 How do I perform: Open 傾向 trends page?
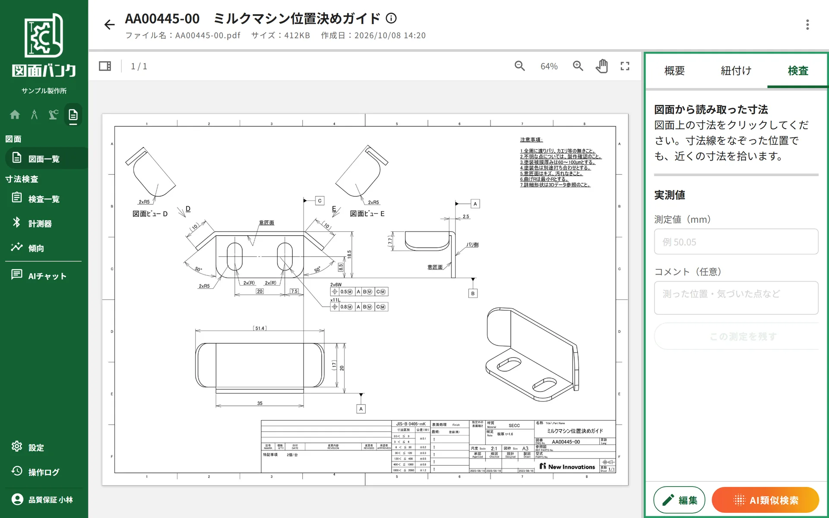(44, 248)
